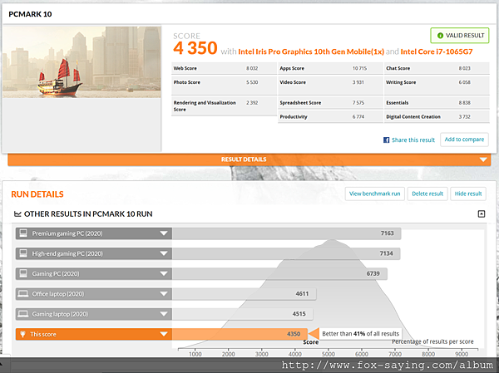
Task: Click the laptop icon on Office laptop (2020) row
Action: pos(23,294)
